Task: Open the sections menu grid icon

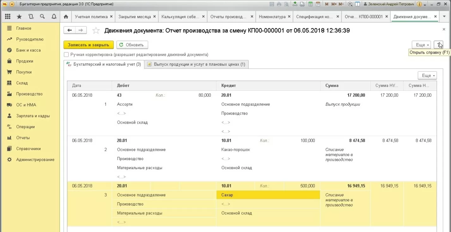Action: [8, 17]
